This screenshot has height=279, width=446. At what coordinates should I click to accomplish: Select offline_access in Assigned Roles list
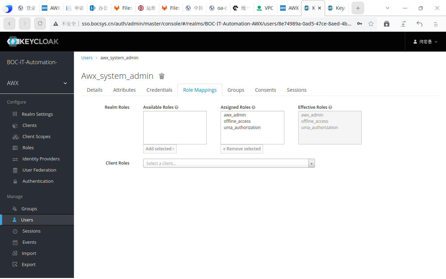click(237, 121)
